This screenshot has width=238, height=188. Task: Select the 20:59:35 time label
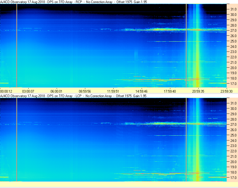click(x=198, y=91)
